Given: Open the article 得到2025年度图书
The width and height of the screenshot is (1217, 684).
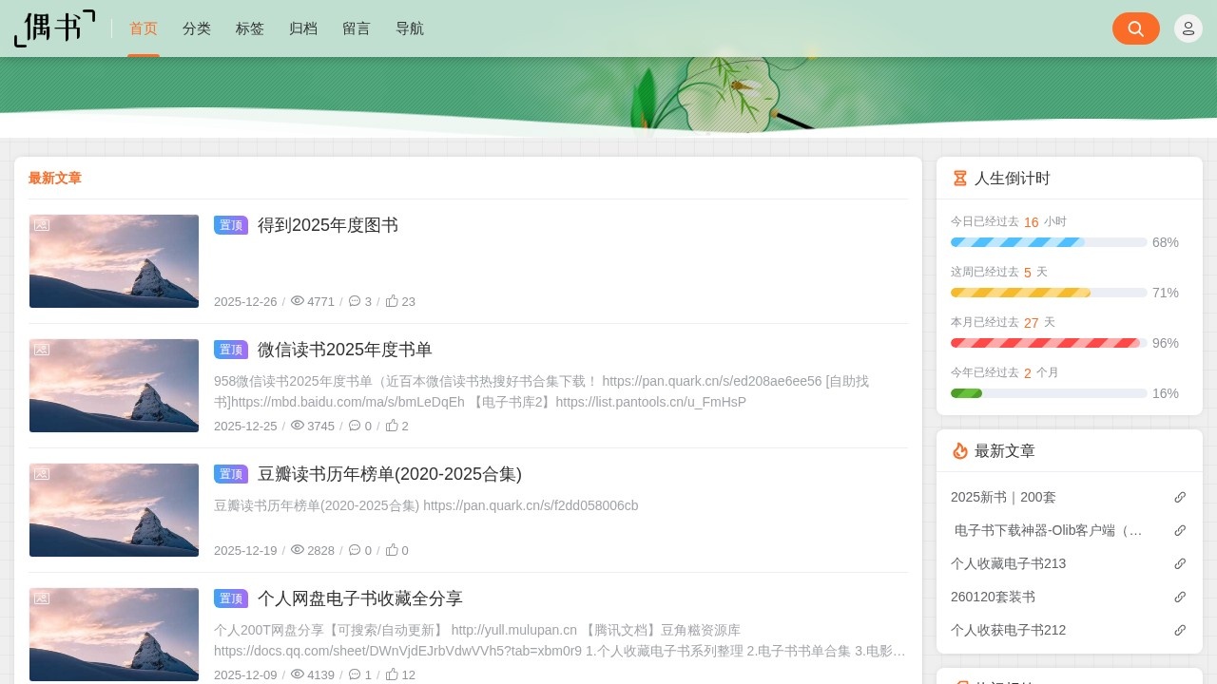Looking at the screenshot, I should [327, 225].
